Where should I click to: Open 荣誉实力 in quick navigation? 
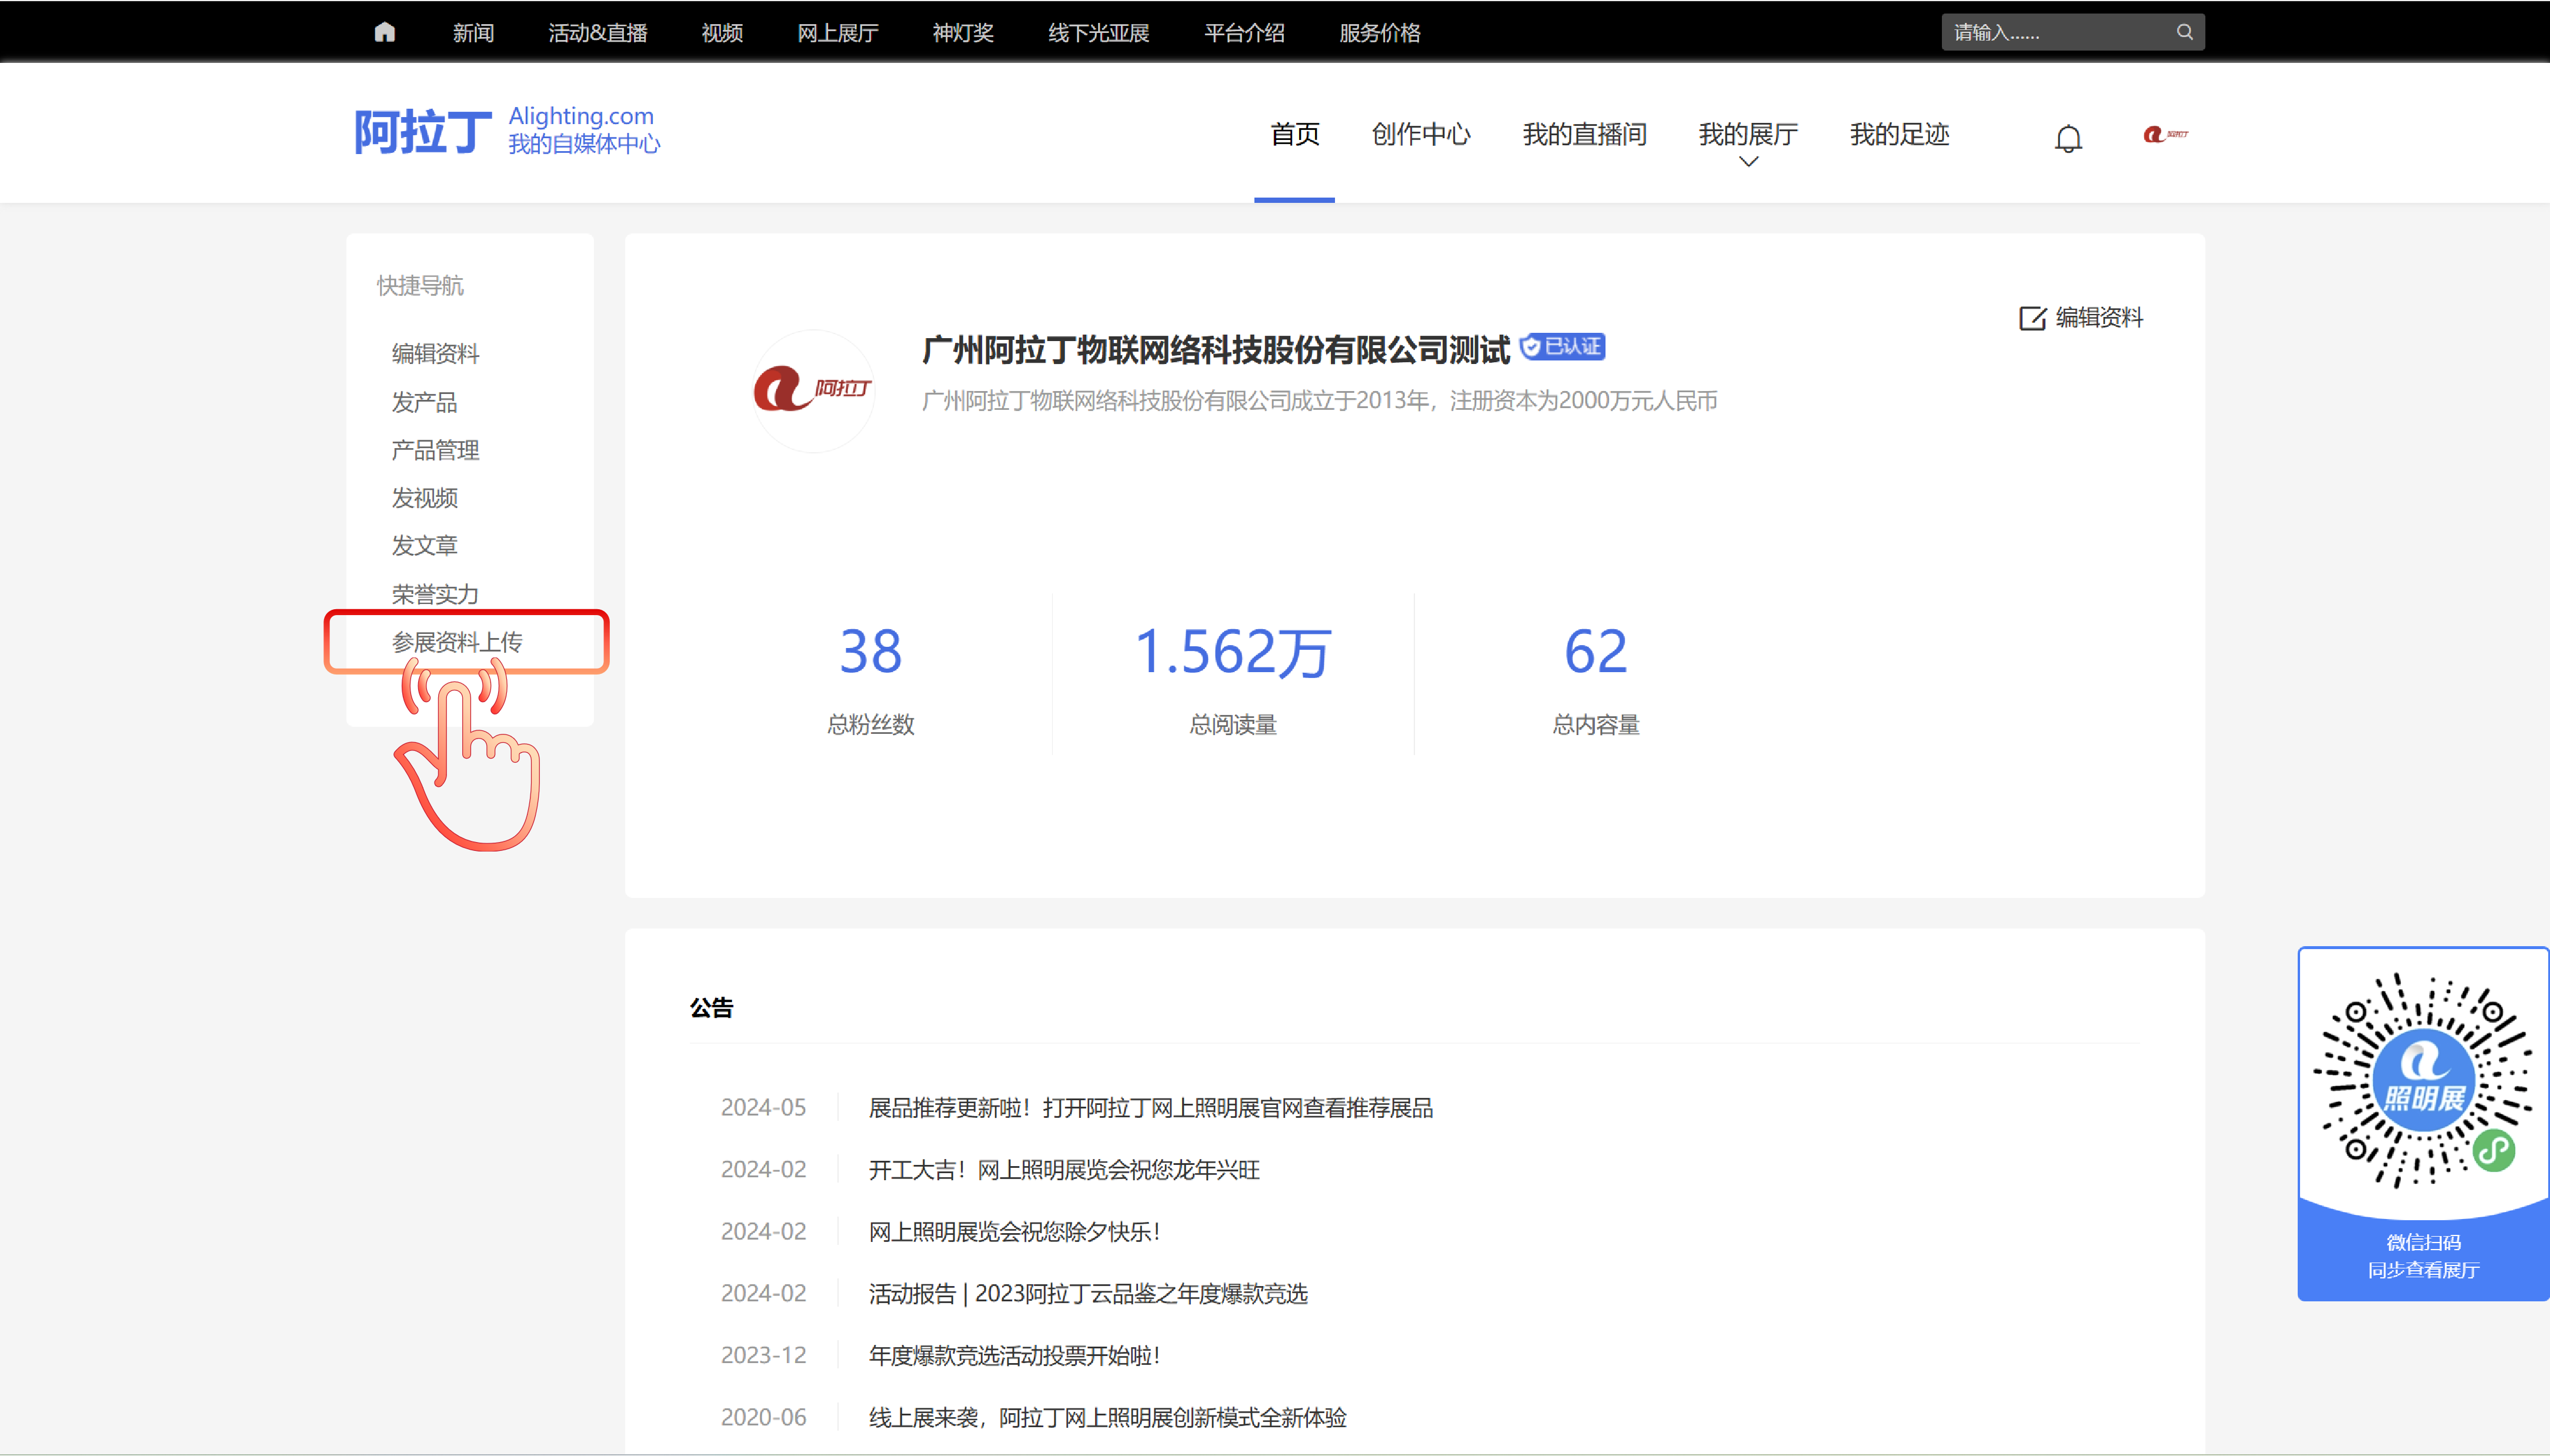tap(436, 594)
